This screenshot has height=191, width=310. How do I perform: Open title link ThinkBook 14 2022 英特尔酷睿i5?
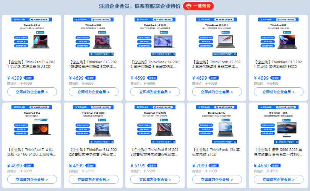[x=155, y=64]
